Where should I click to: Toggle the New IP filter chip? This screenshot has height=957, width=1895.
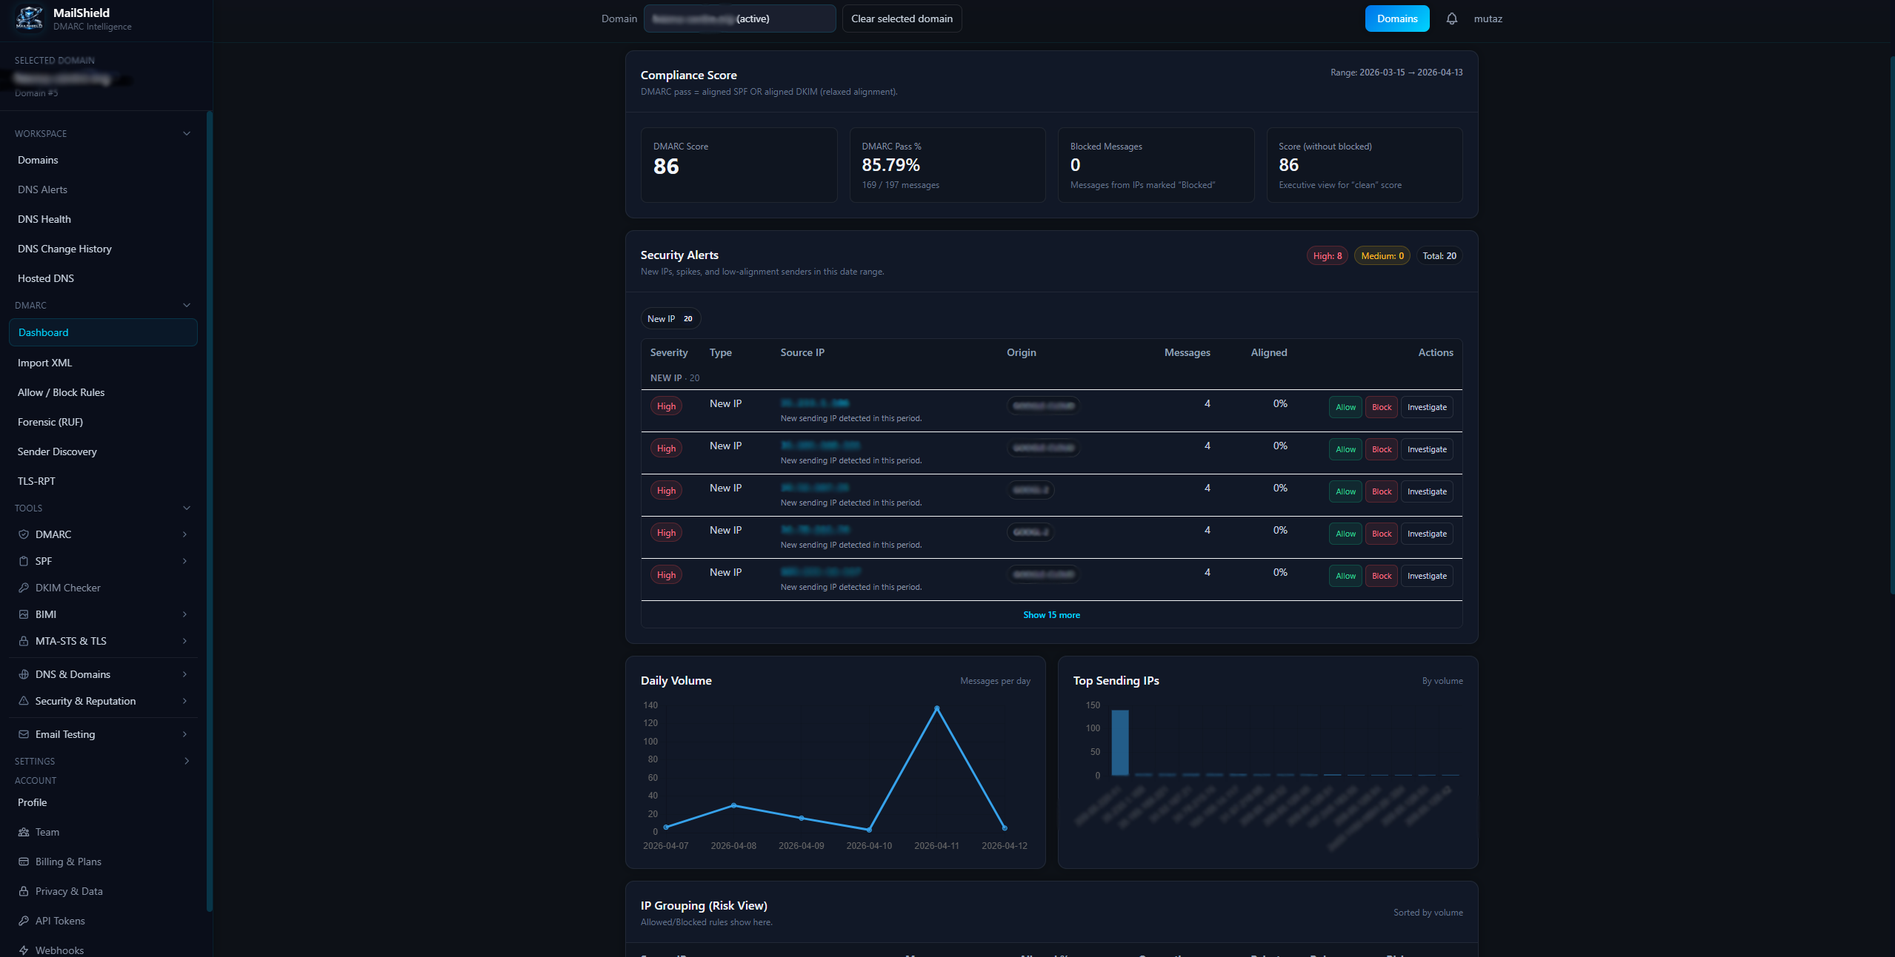(670, 319)
